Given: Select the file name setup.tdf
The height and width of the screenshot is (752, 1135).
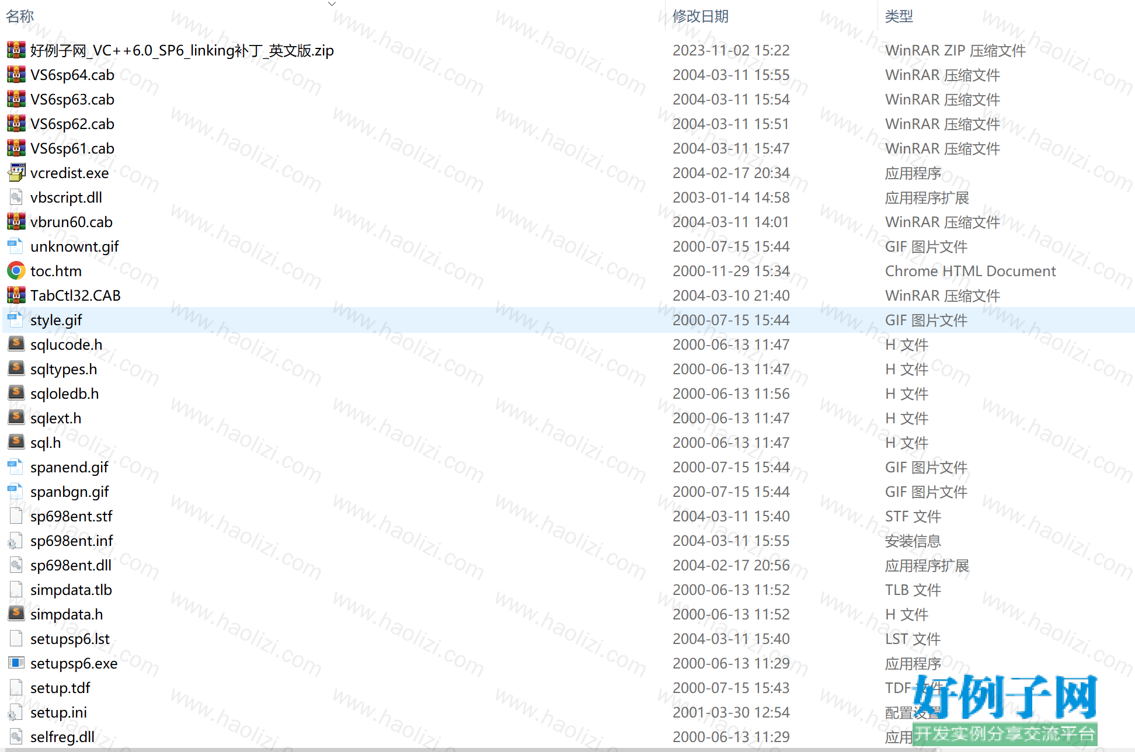Looking at the screenshot, I should click(x=60, y=688).
